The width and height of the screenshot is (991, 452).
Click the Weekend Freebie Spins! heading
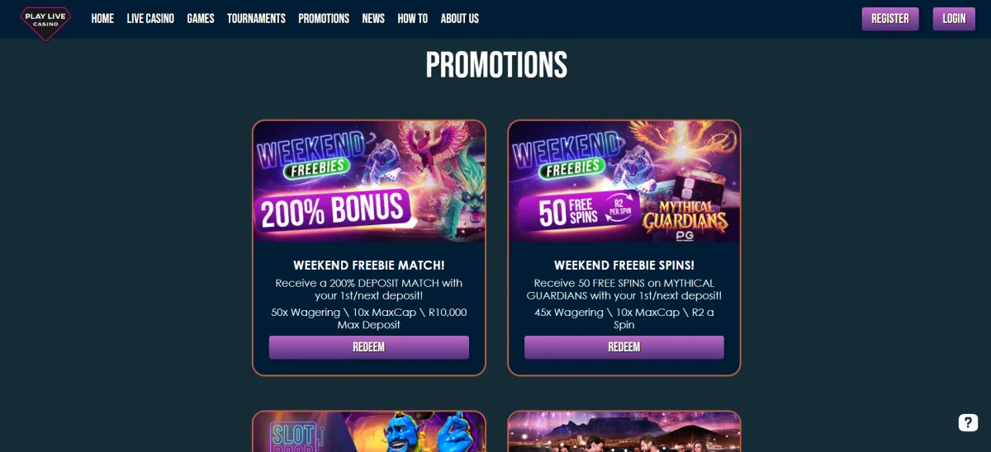[x=624, y=266]
